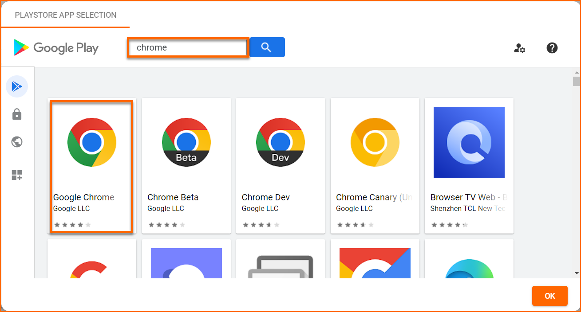This screenshot has height=312, width=581.
Task: Click the scrollbar up arrow
Action: [x=577, y=72]
